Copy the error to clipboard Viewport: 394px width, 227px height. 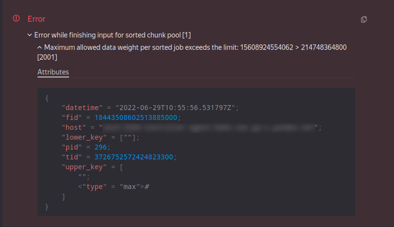[x=364, y=19]
